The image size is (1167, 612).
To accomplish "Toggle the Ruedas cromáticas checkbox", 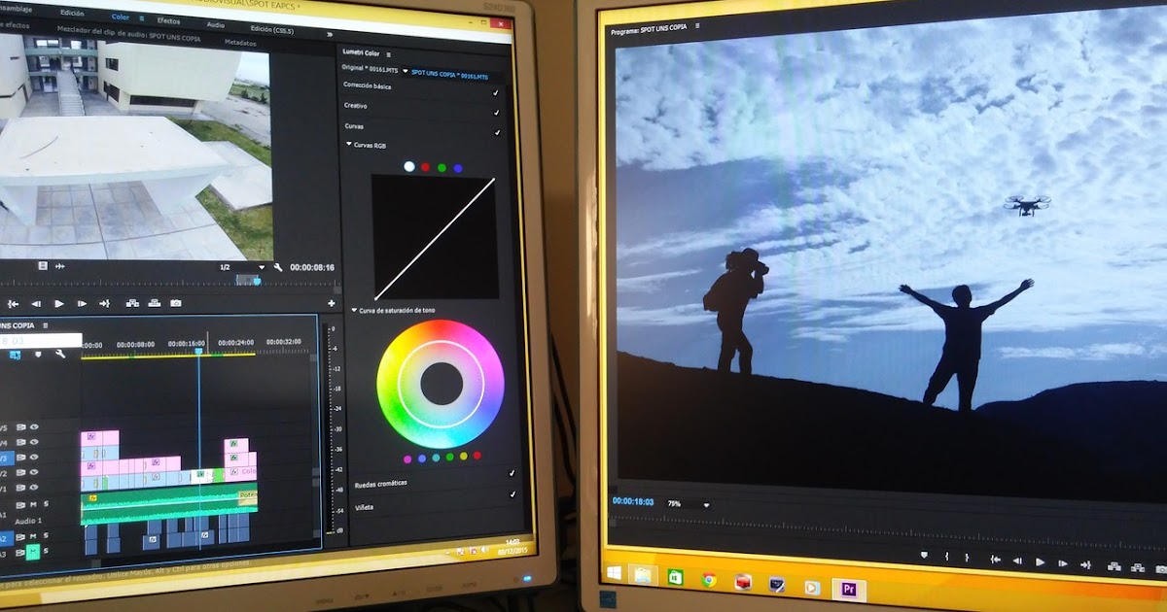I will click(x=513, y=473).
